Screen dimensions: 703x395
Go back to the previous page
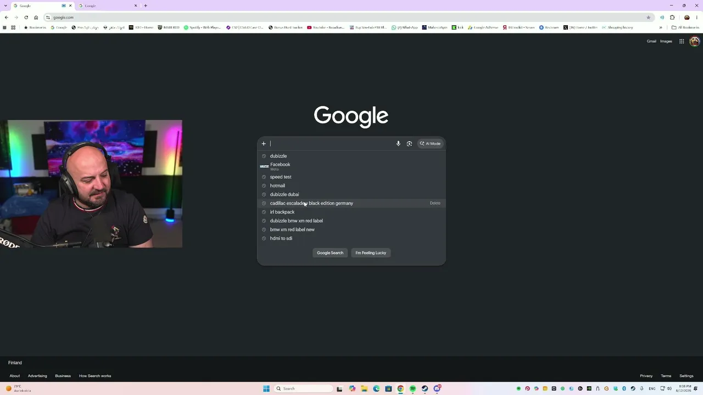click(7, 18)
